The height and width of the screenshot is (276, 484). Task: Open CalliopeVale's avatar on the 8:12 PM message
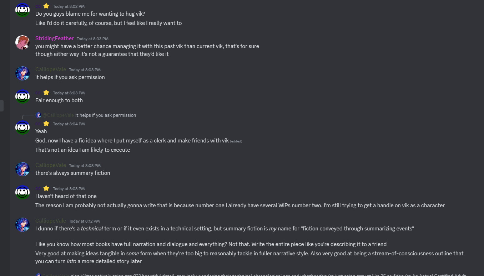tap(22, 225)
